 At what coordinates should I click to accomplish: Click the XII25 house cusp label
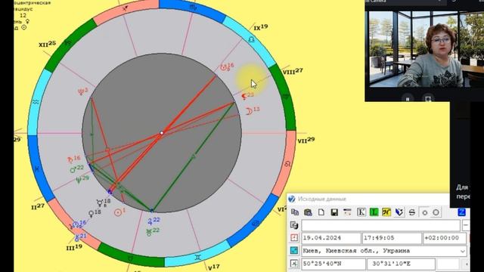[47, 44]
